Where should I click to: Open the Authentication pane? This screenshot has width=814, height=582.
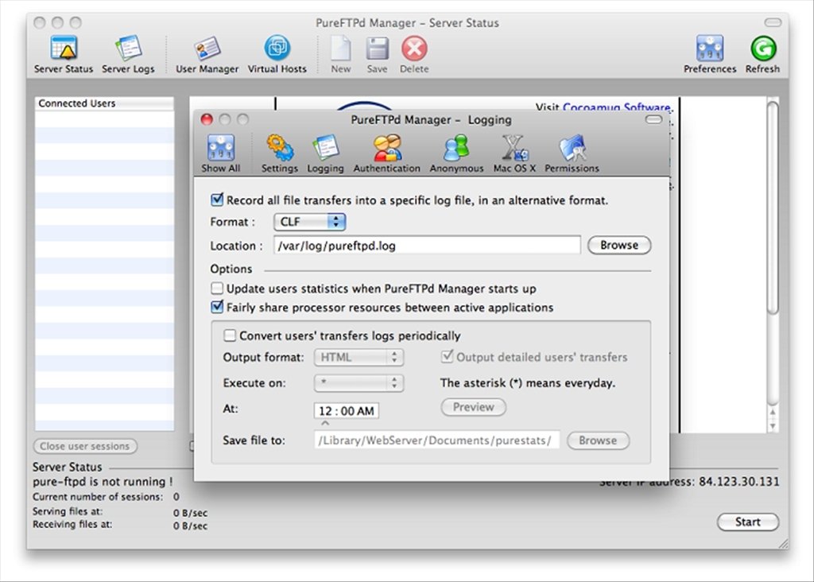[387, 153]
